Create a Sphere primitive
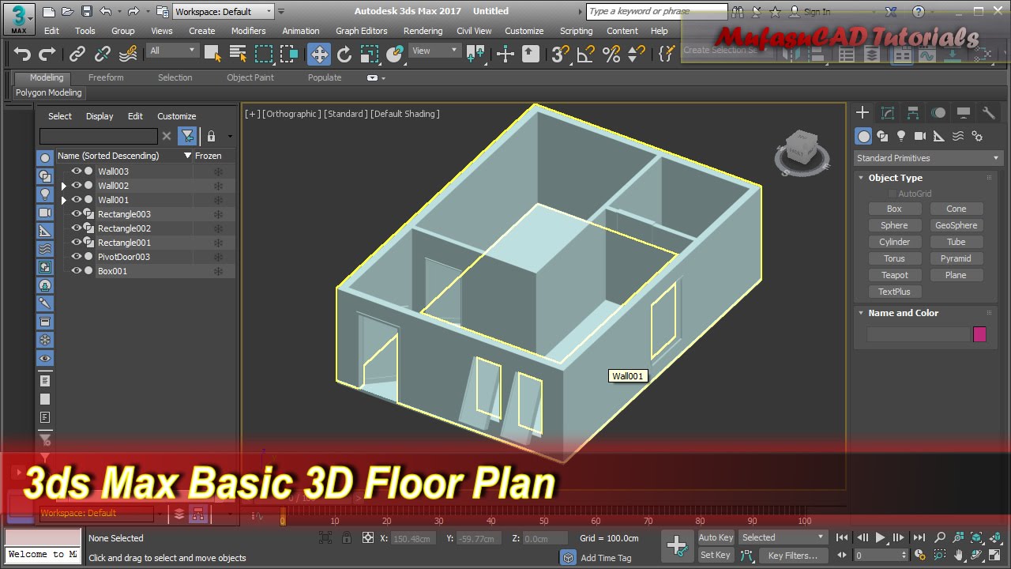1011x569 pixels. pyautogui.click(x=894, y=225)
